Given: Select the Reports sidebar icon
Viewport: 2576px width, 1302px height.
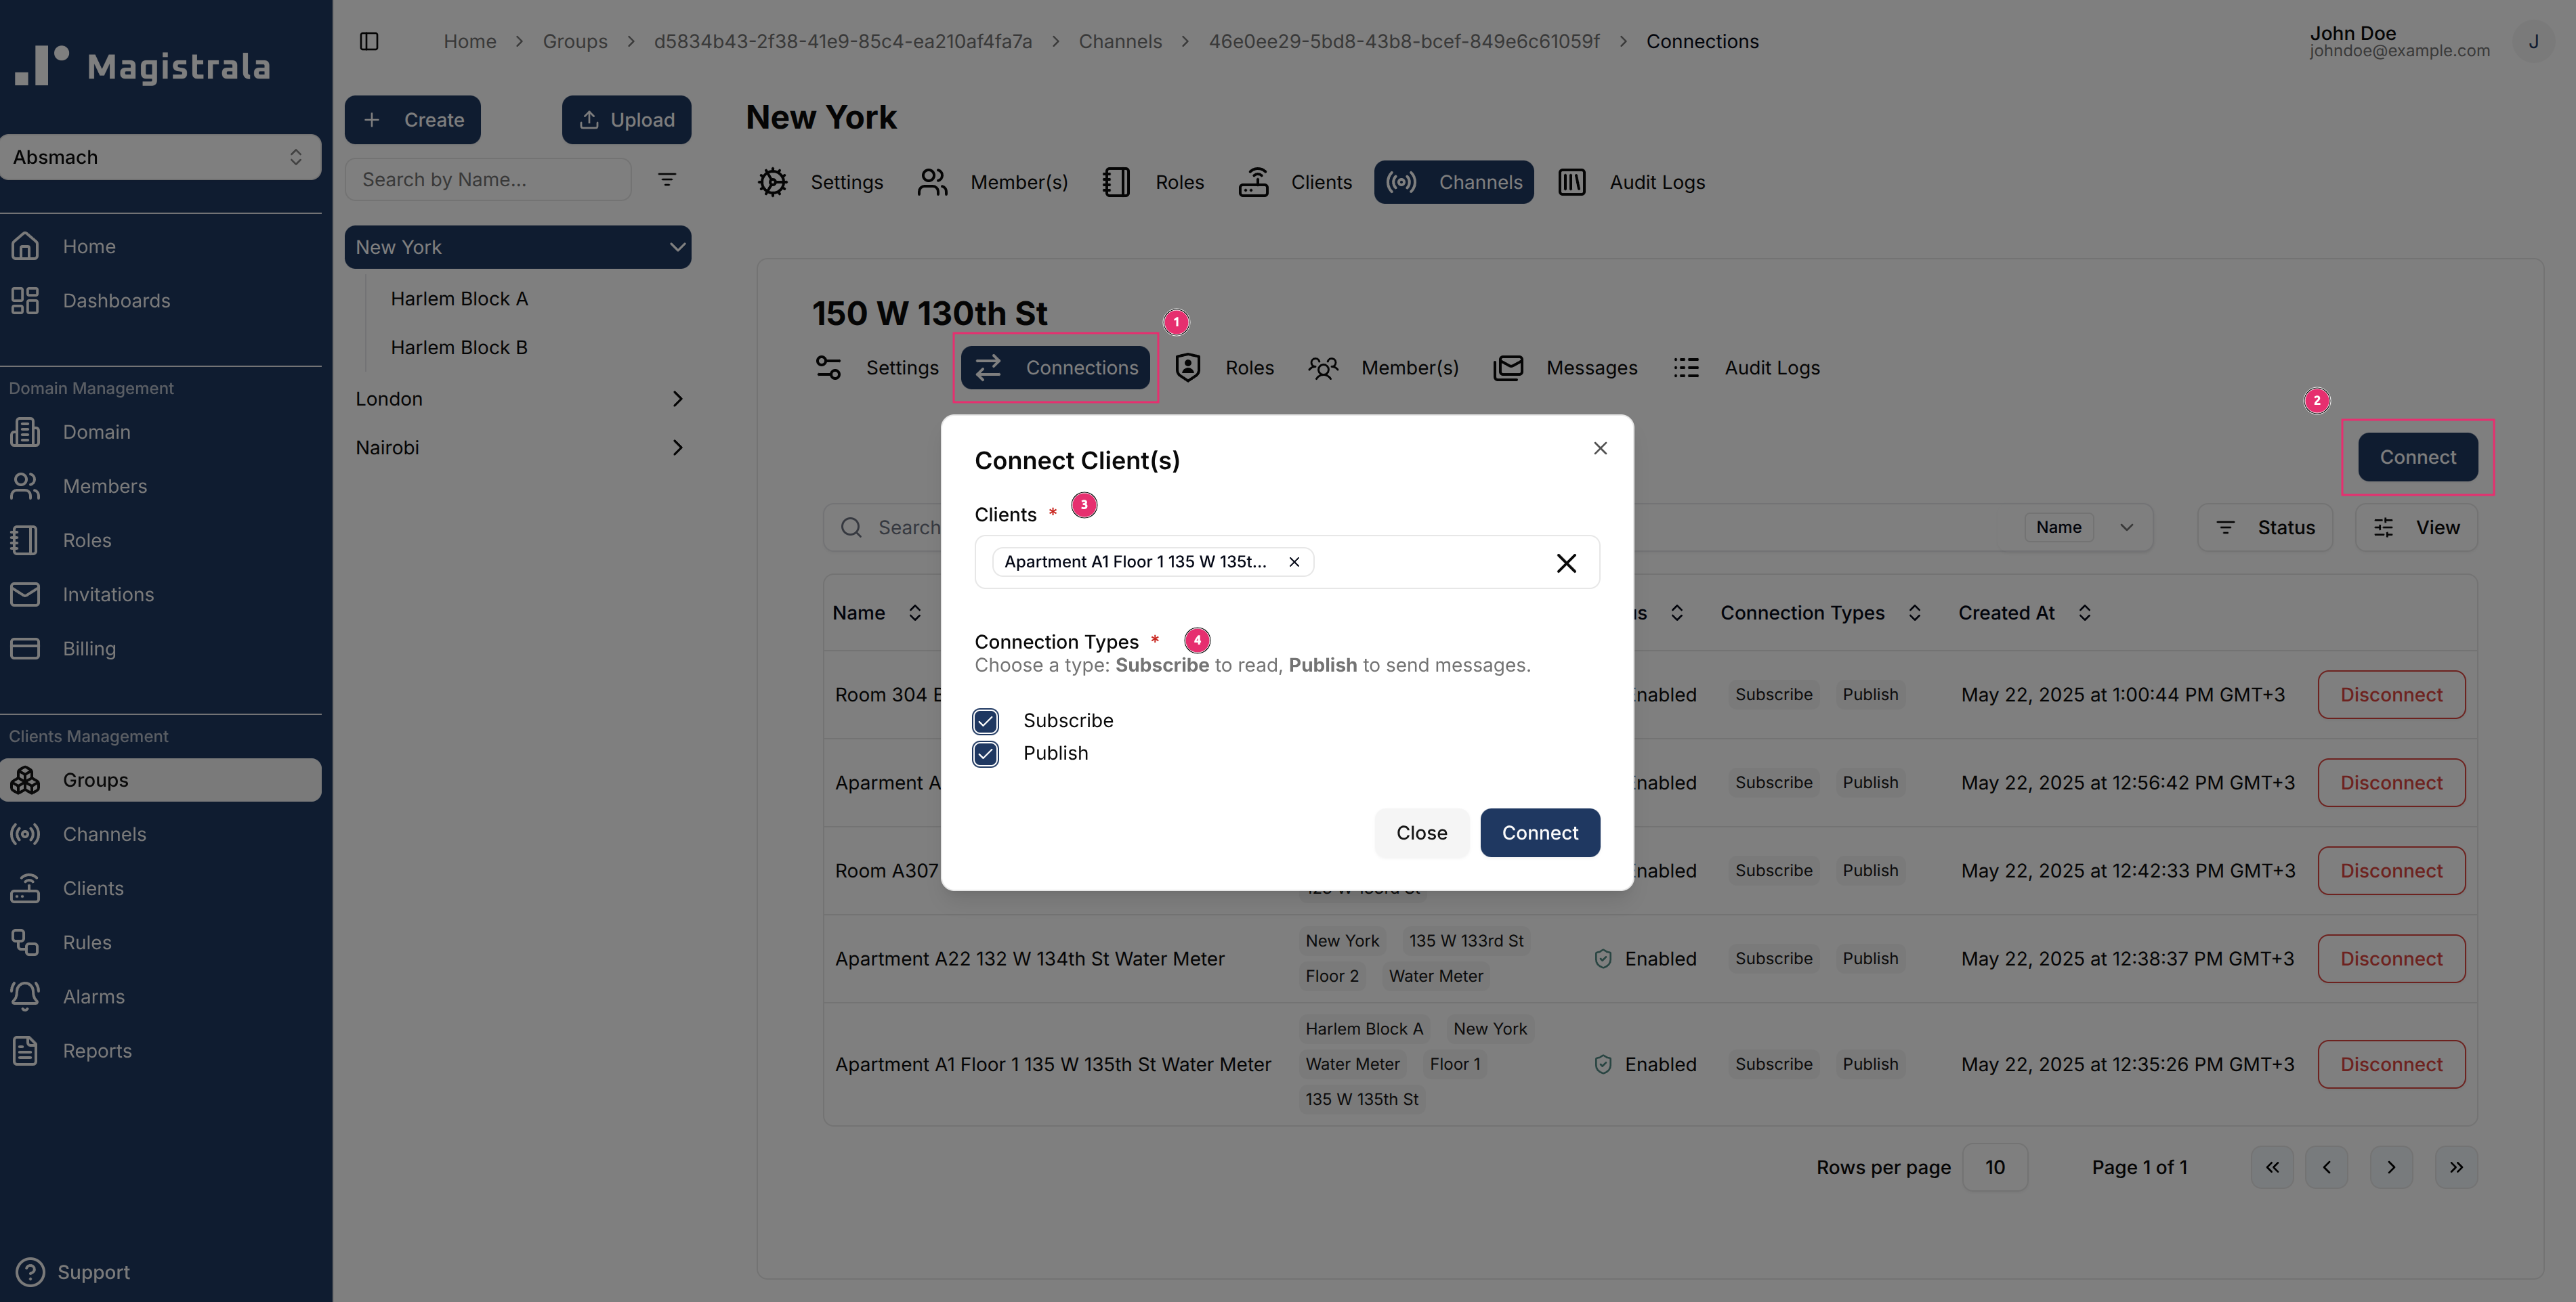Looking at the screenshot, I should pos(25,1050).
